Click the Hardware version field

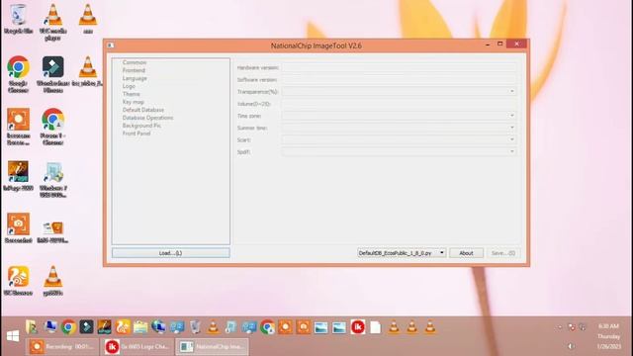click(x=400, y=67)
